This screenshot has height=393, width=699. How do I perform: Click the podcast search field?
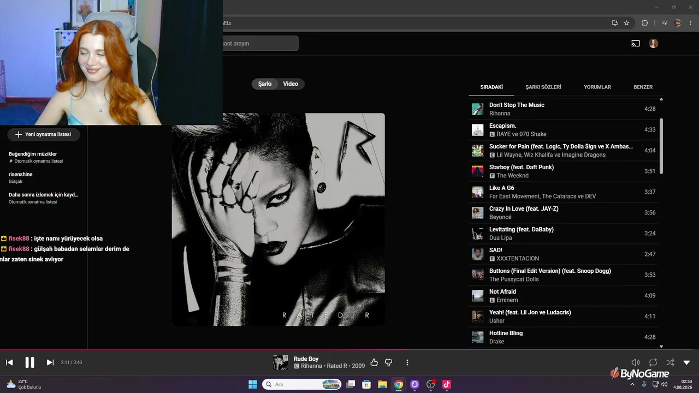(x=259, y=44)
